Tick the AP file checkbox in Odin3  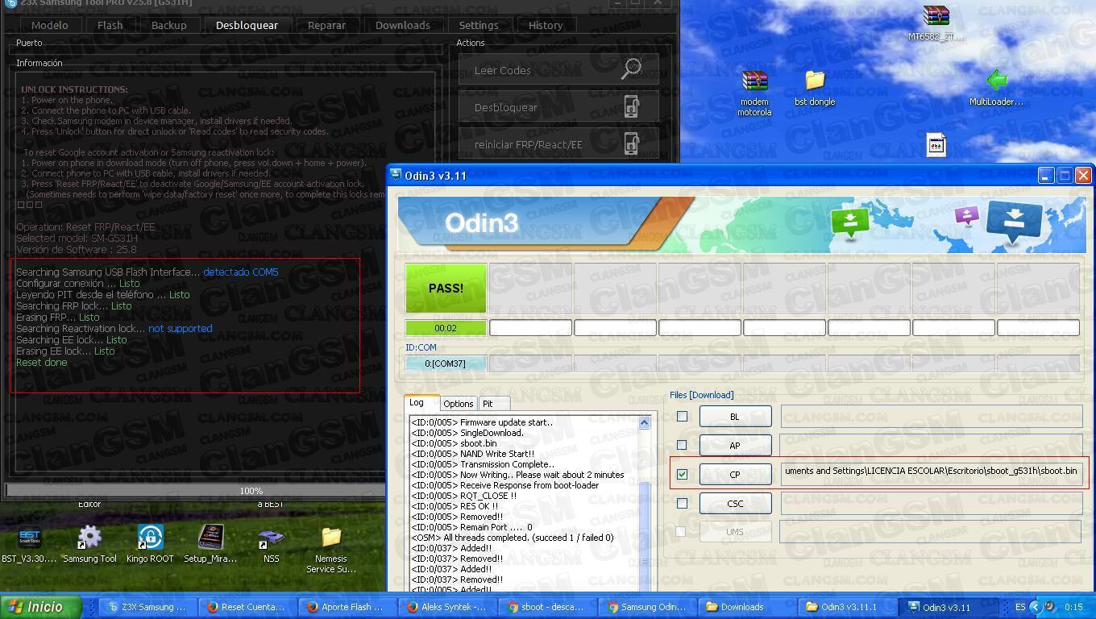683,445
